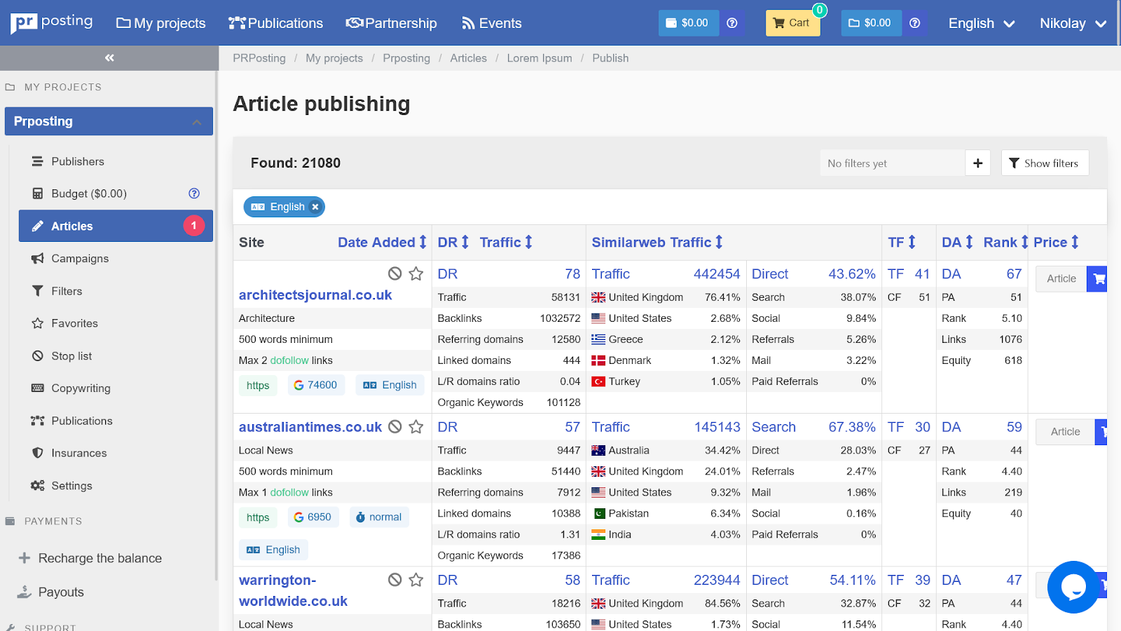The height and width of the screenshot is (631, 1121).
Task: Open the australiantimes.co.uk site link
Action: (310, 427)
